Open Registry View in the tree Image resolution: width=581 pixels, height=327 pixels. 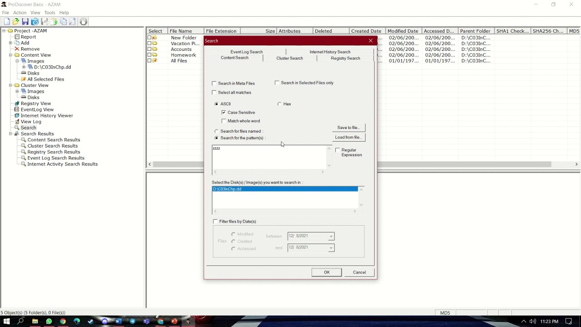click(35, 104)
